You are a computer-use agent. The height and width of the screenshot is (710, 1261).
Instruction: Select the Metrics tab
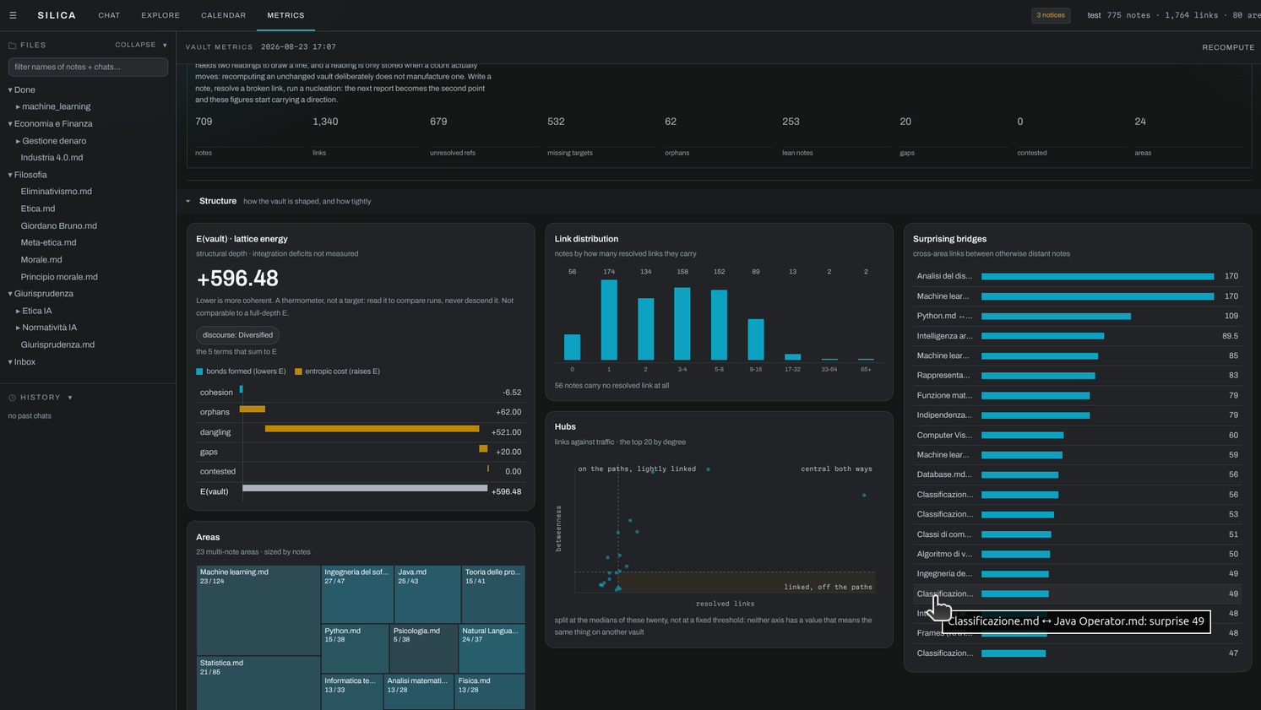[x=285, y=15]
